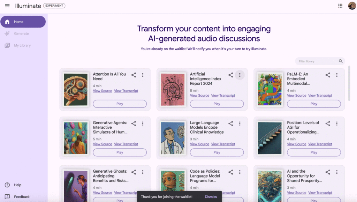Open the hamburger main menu

pos(7,6)
